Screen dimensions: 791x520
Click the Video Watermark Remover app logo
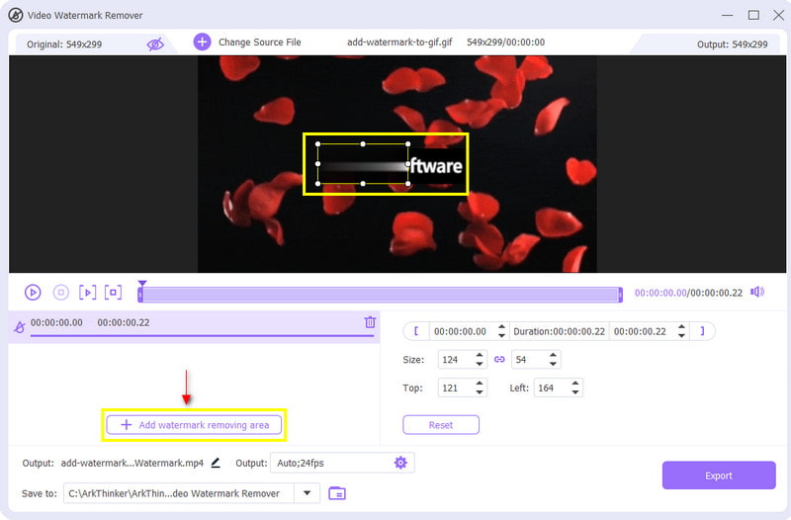point(16,15)
